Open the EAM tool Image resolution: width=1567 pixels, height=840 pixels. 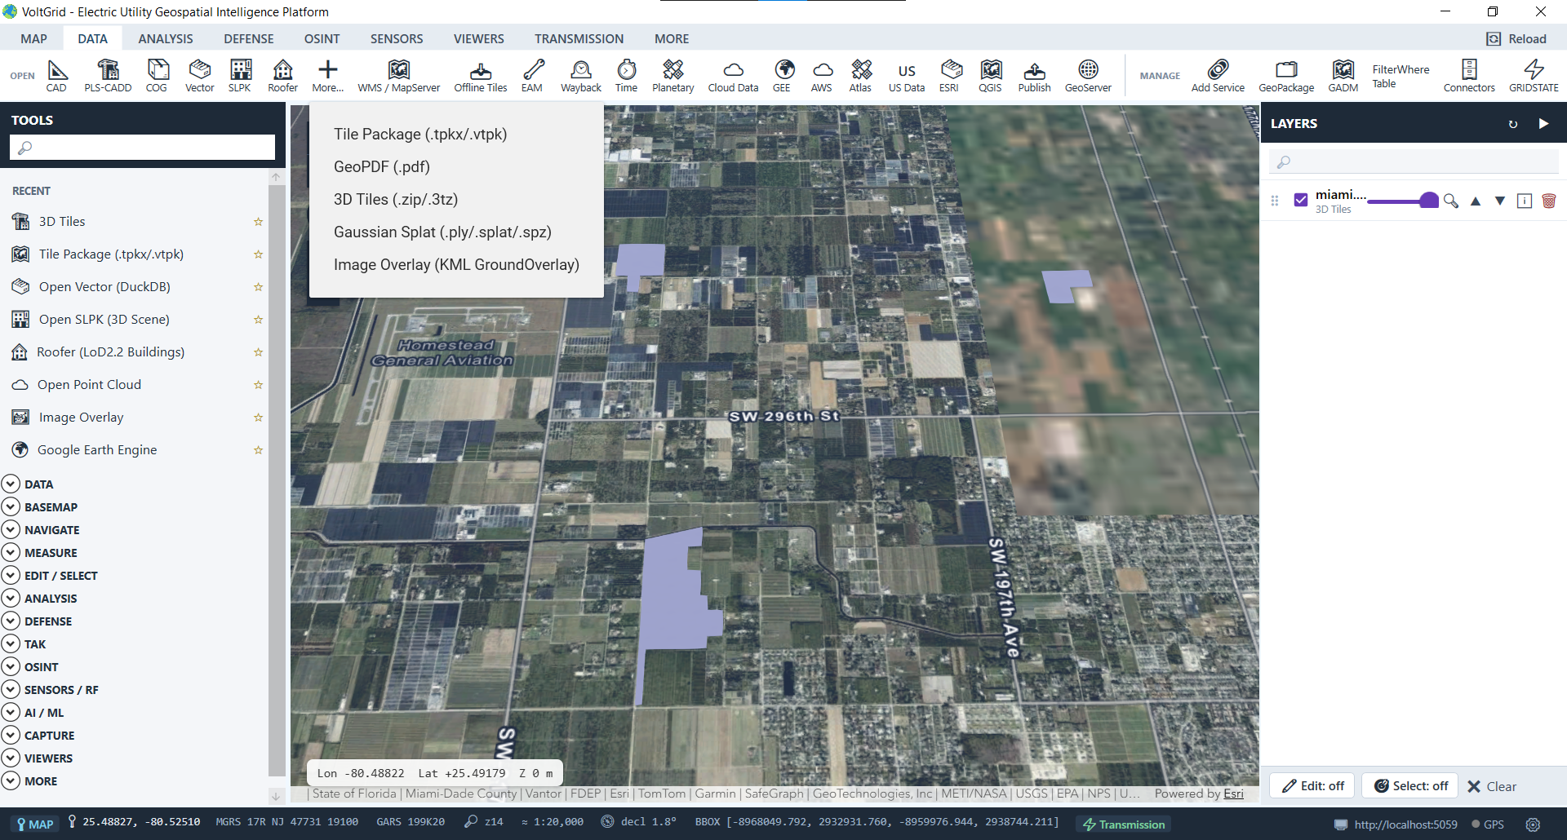[x=532, y=76]
